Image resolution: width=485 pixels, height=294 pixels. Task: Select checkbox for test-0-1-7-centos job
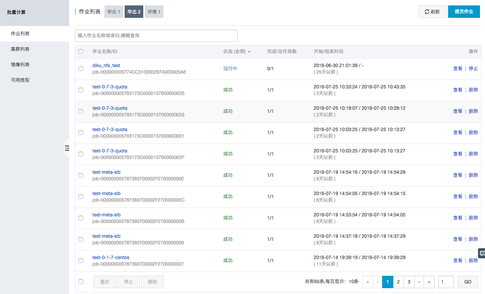click(81, 261)
